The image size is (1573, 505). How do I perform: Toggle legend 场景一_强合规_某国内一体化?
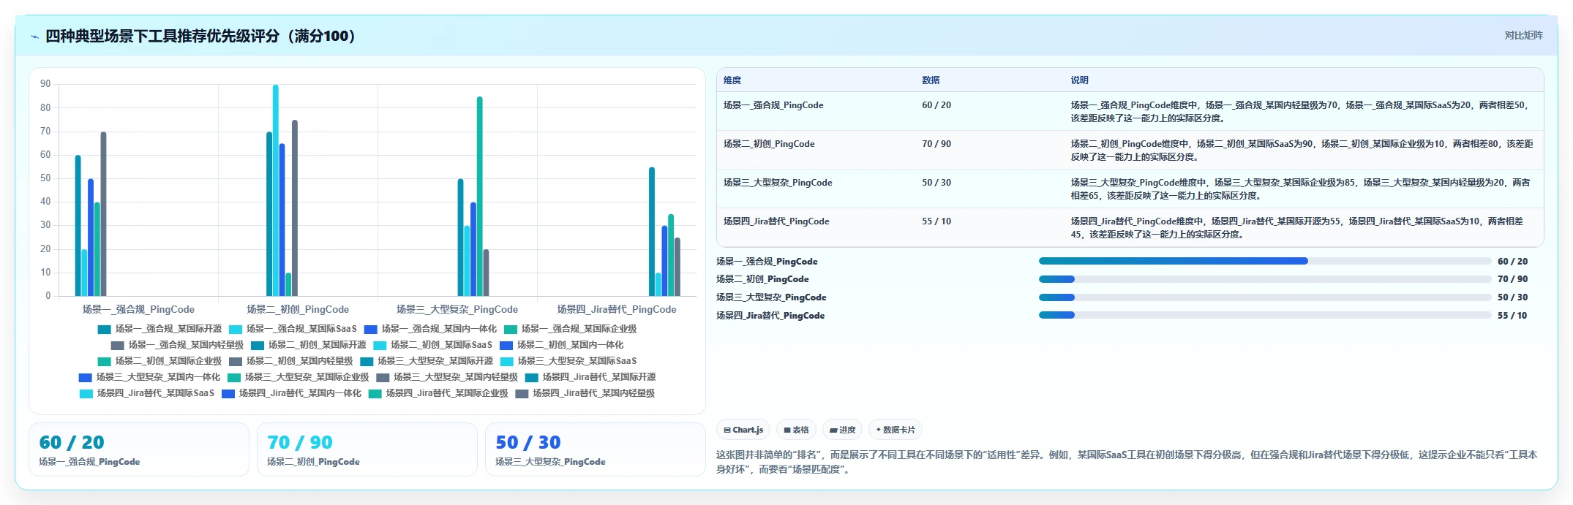pyautogui.click(x=430, y=329)
